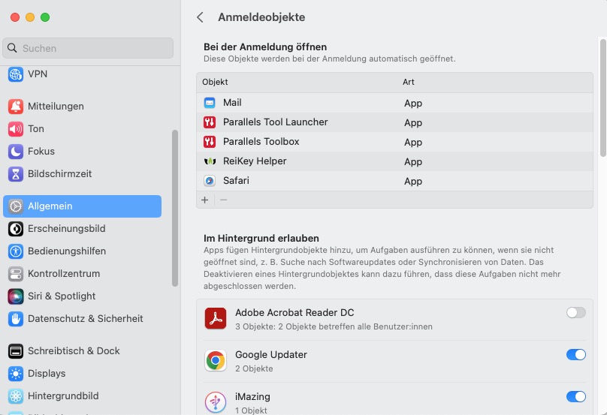
Task: Select the Safari row
Action: (394, 181)
